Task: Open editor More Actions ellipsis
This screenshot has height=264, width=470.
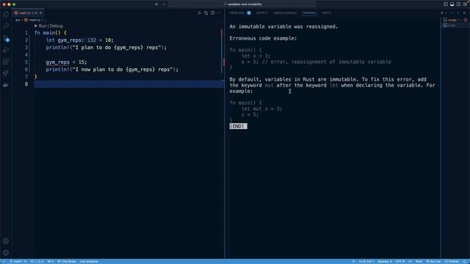Action: [x=219, y=13]
